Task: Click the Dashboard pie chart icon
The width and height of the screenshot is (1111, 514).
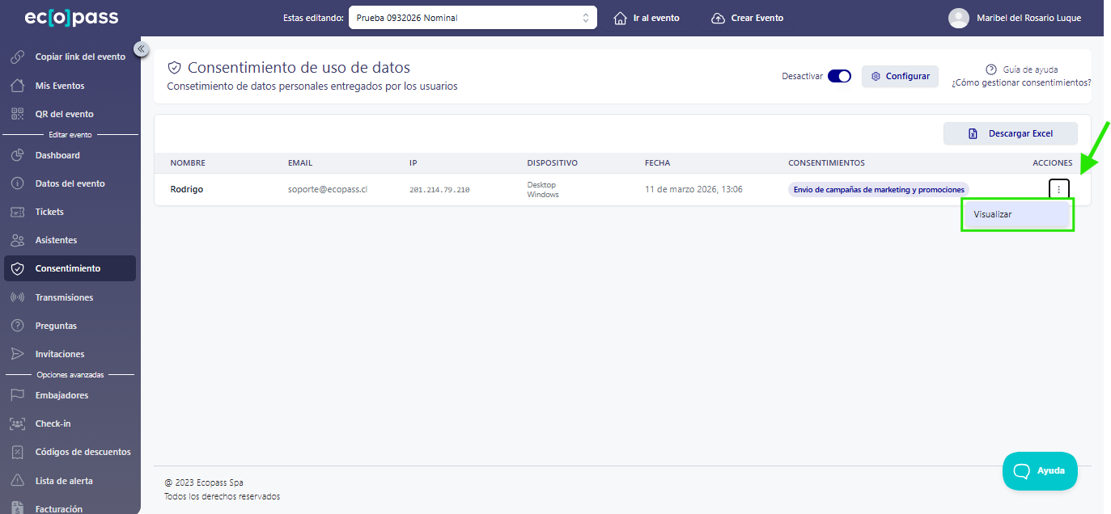Action: tap(17, 155)
